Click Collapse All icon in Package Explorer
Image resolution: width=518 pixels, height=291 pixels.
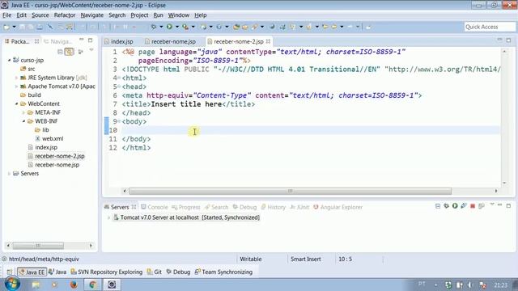coord(60,52)
